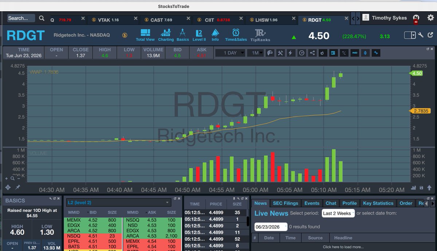Click the Time & Sales vertical scrollbar
The image size is (437, 251).
point(248,221)
